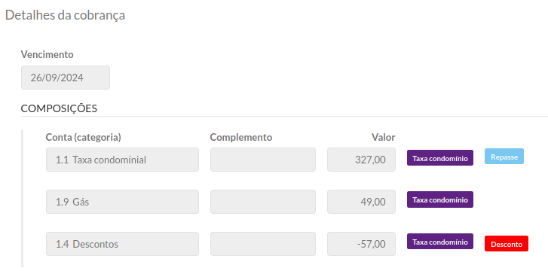This screenshot has width=548, height=271.
Task: Click the Complemento column header
Action: 241,138
